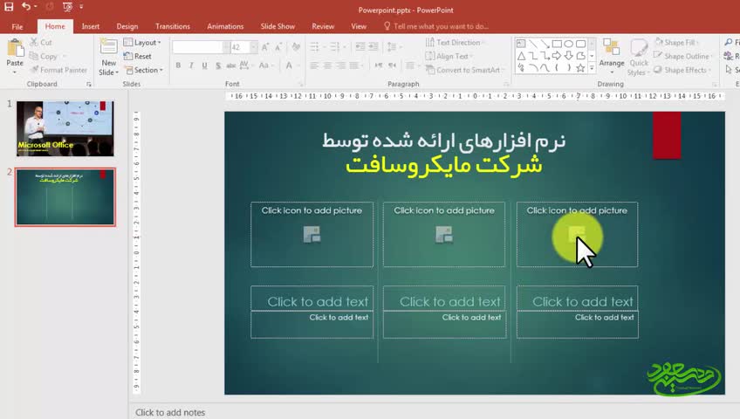Open the Layout dropdown
Viewport: 740px width, 419px height.
142,43
